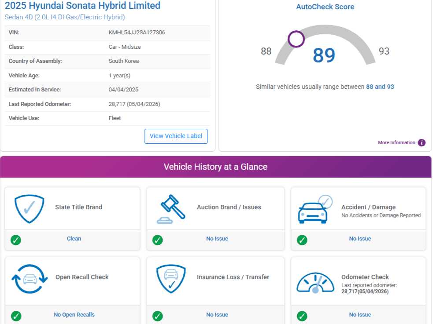Click the purple score marker on the gauge
Screen dimensions: 433x324
click(x=296, y=39)
